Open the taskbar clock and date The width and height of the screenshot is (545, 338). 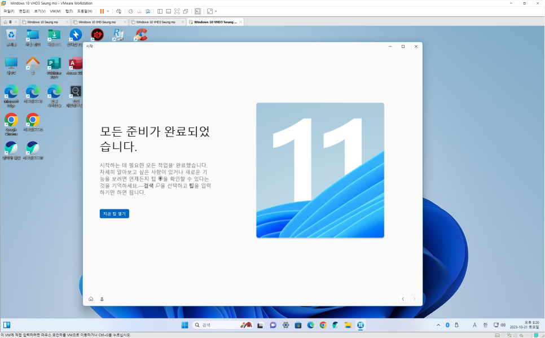pos(525,325)
